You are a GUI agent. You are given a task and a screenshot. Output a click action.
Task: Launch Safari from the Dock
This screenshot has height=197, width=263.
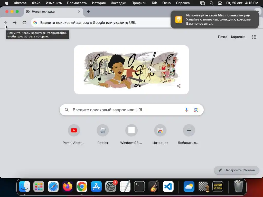(53, 186)
